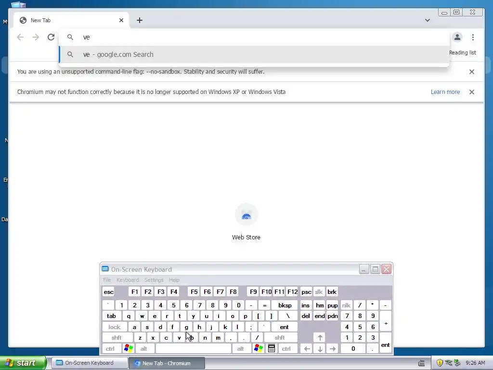493x370 pixels.
Task: Click the right arrow key
Action: (333, 349)
